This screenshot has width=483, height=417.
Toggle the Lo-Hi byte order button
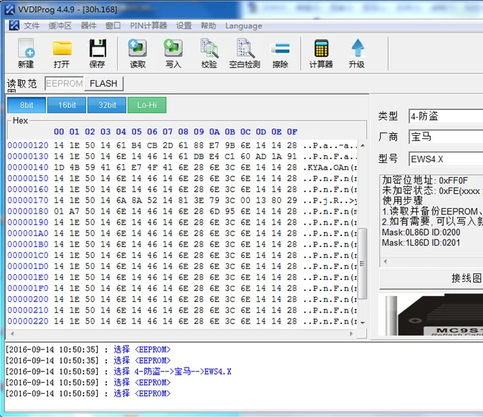click(147, 106)
